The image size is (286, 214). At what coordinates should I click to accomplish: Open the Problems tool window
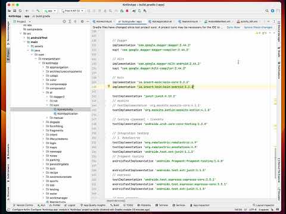pyautogui.click(x=144, y=205)
